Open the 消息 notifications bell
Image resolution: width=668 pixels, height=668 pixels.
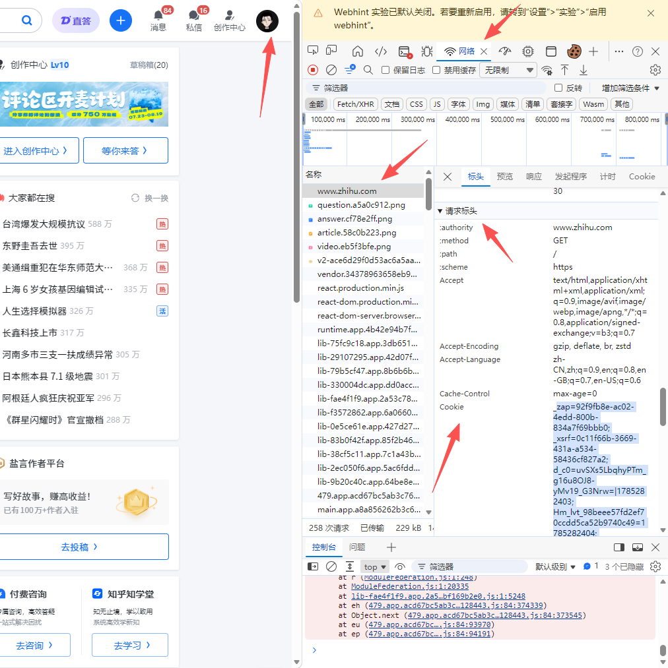(158, 20)
